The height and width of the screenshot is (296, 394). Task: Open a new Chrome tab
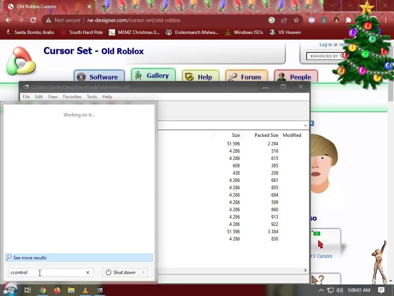coord(104,7)
